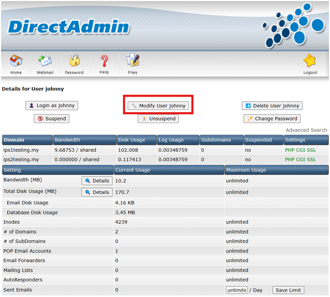Open the ips1testing.my domain link
The image size is (330, 297).
tap(21, 150)
